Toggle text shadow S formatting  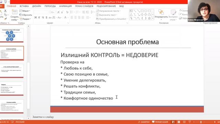tap(46, 18)
